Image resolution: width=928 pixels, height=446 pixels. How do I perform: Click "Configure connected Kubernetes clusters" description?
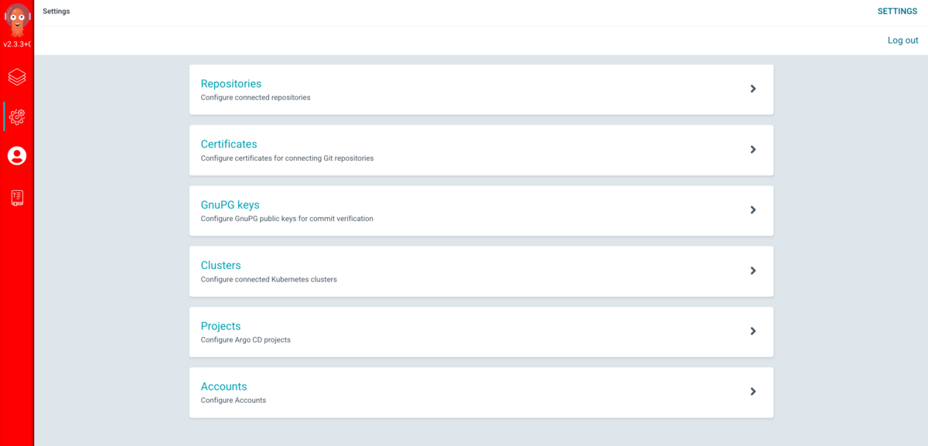point(269,280)
